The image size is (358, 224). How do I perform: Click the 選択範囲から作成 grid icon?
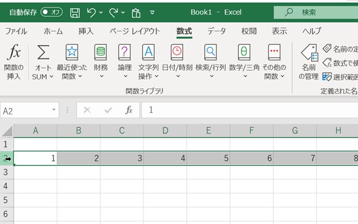[x=327, y=77]
